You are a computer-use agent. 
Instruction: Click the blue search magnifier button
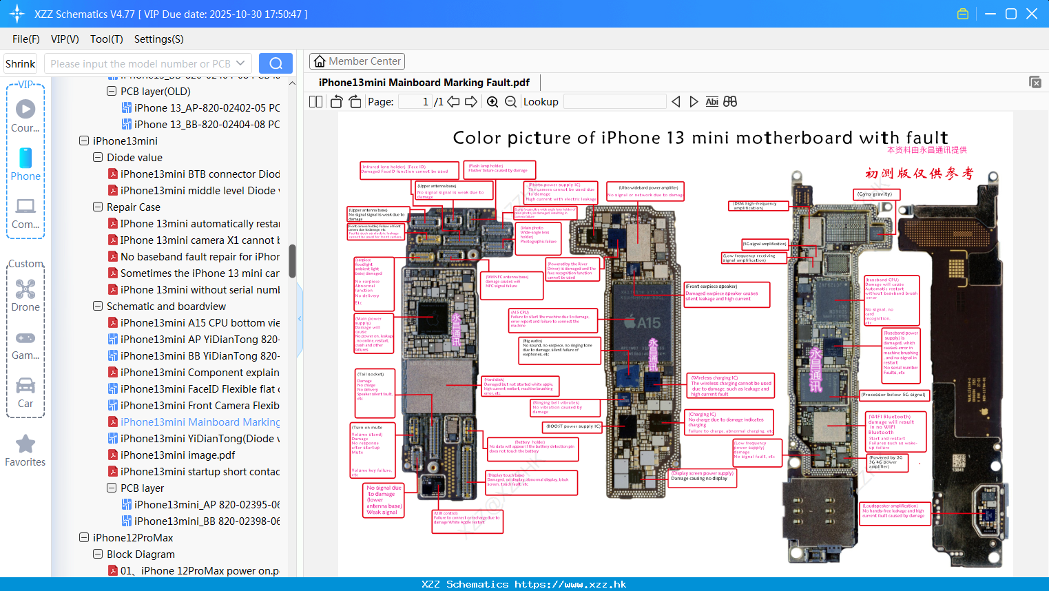click(x=276, y=63)
